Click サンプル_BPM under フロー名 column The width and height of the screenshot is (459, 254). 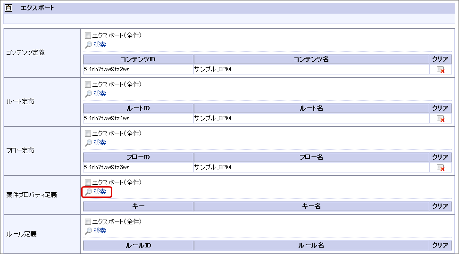213,167
